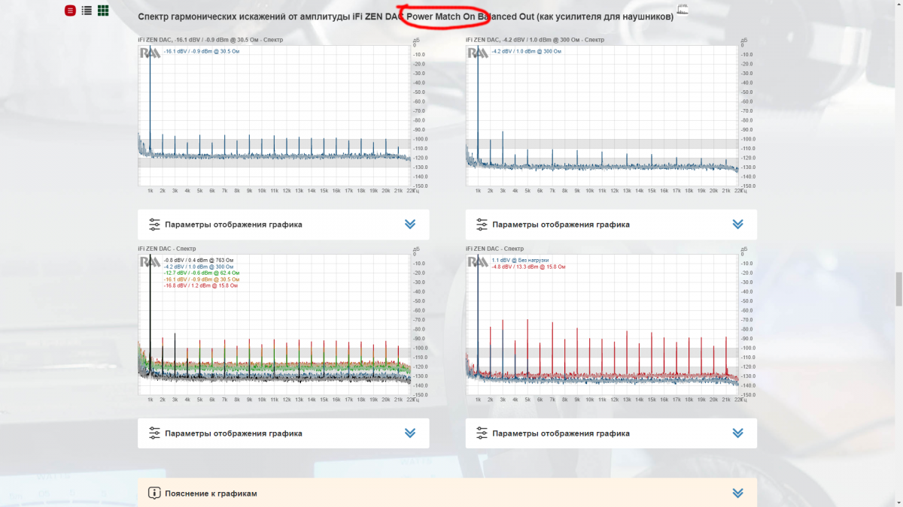Expand chart display options under the 30.5 Ом chart
The height and width of the screenshot is (507, 903).
[x=410, y=224]
